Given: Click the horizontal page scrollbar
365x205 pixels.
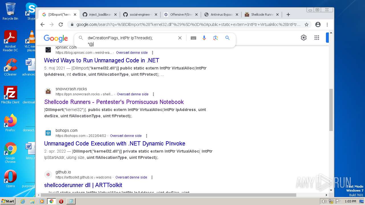Looking at the screenshot, I should tap(168, 195).
